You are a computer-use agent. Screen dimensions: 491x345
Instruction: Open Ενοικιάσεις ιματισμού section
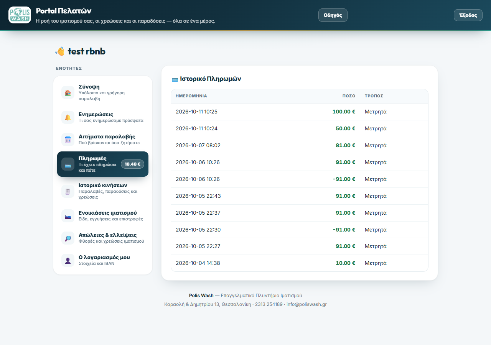point(103,216)
